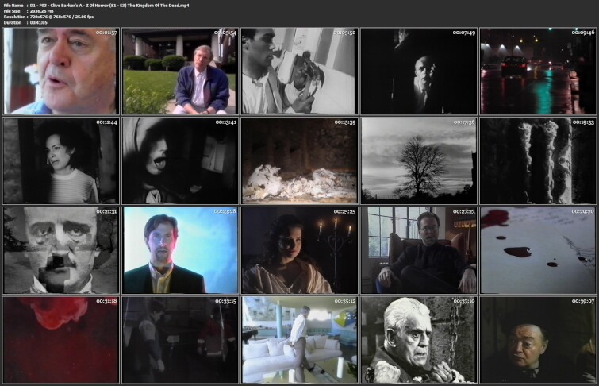Select the thumbnail at 00:11:44
Screen dimensions: 599x386
61,160
